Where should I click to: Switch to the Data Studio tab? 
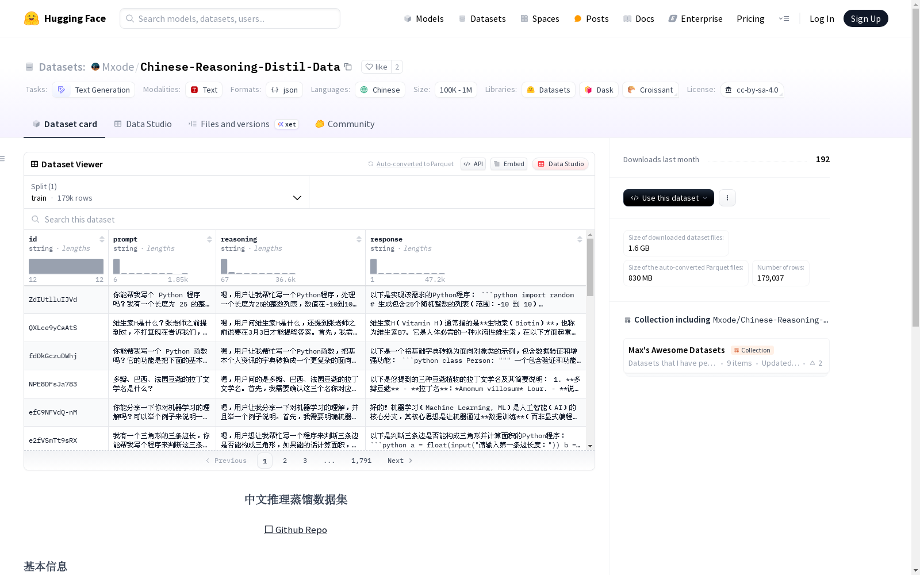click(x=143, y=124)
